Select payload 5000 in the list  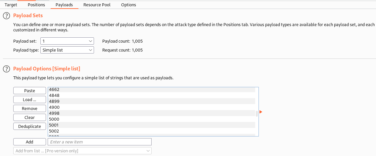pyautogui.click(x=152, y=119)
